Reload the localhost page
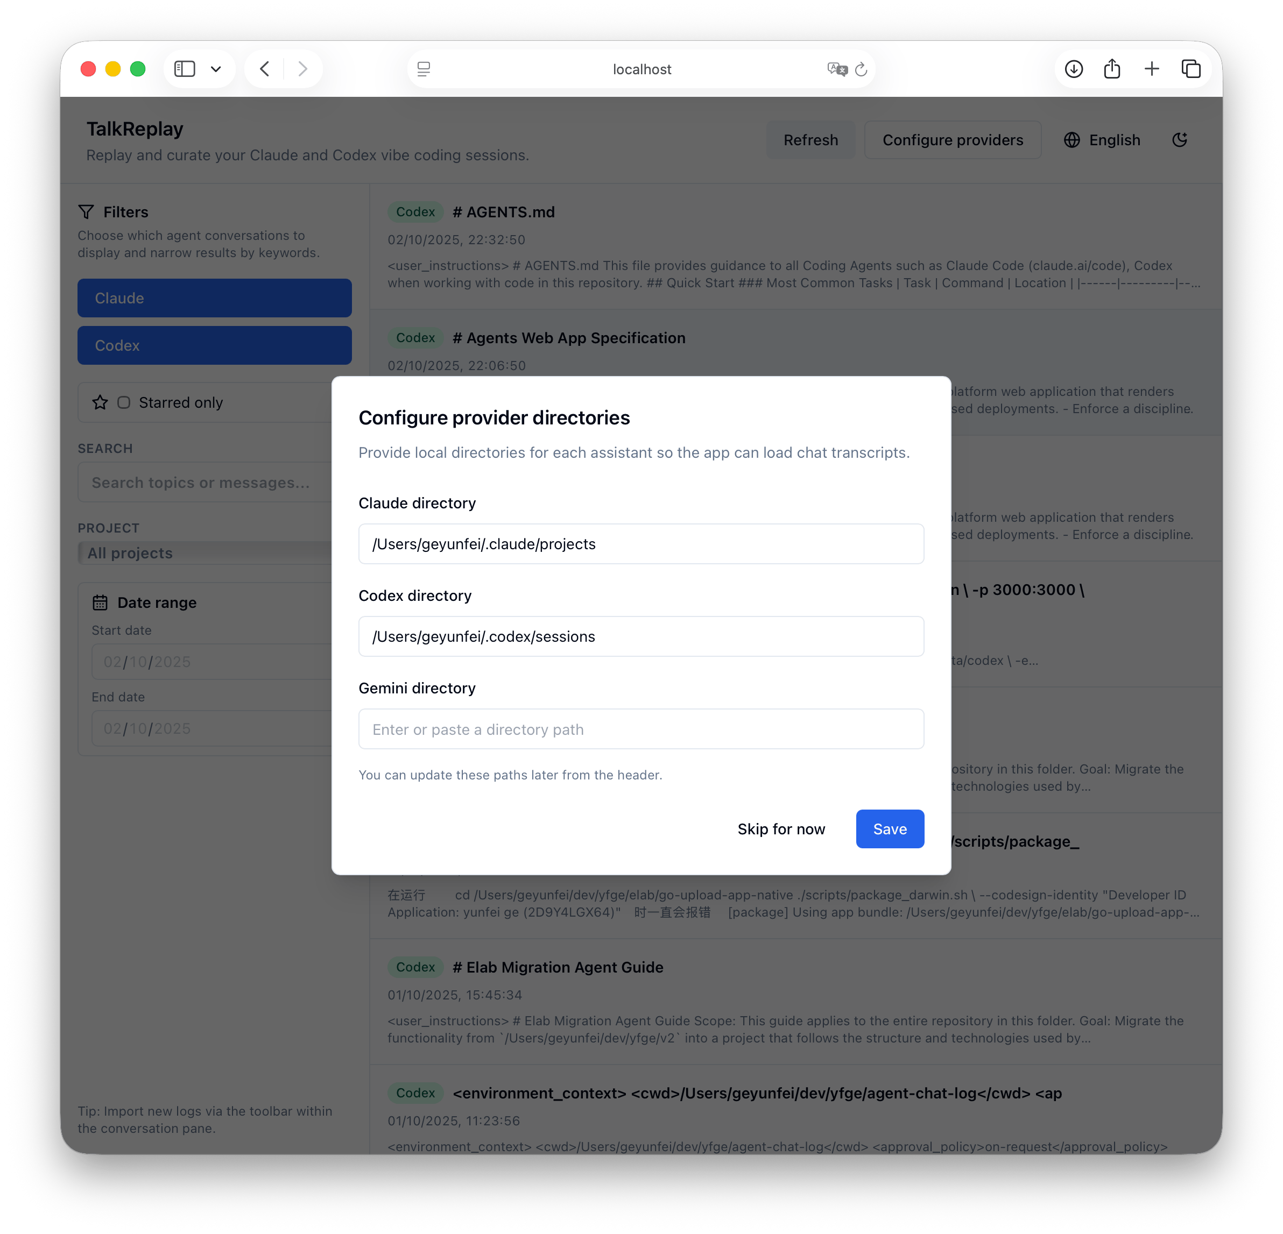 point(862,69)
